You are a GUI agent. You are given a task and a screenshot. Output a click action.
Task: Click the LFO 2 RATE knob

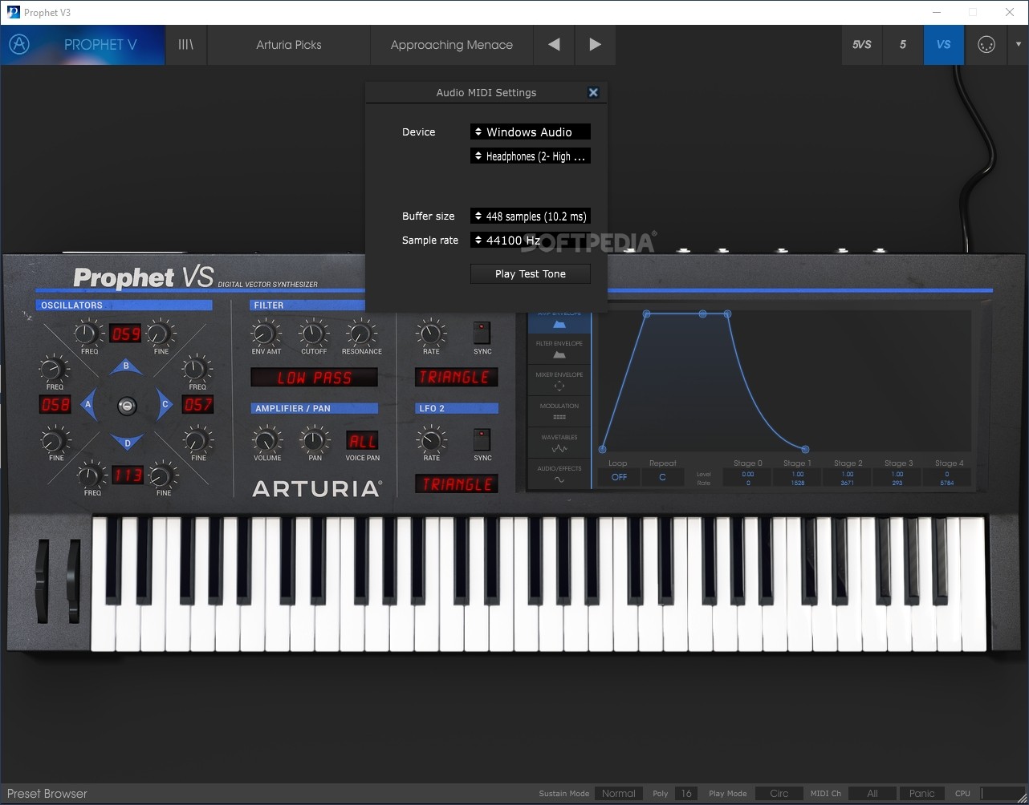coord(431,439)
